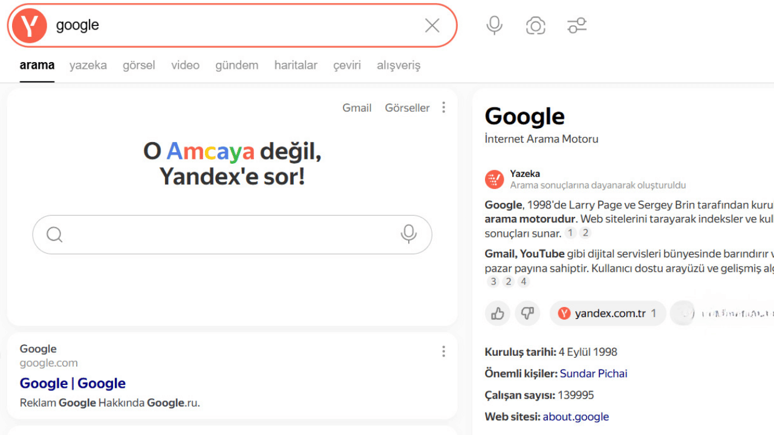Open the gündem tab
Screen dimensions: 774x435
pos(236,65)
